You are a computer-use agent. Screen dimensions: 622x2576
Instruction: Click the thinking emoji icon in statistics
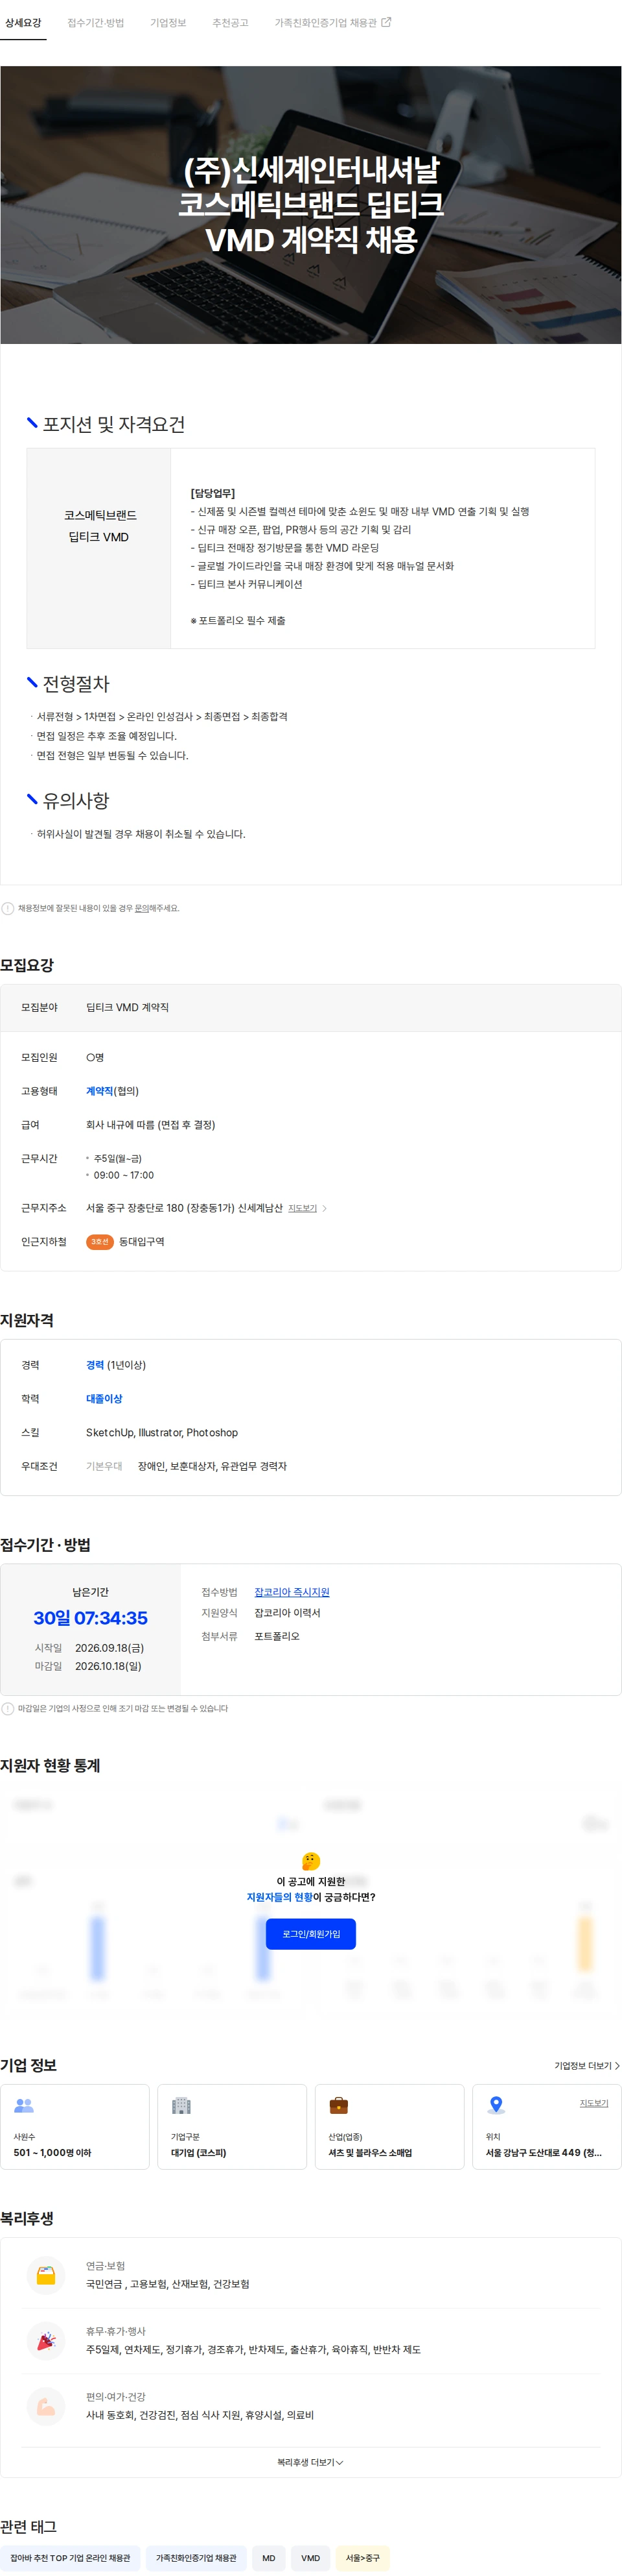[x=310, y=1861]
